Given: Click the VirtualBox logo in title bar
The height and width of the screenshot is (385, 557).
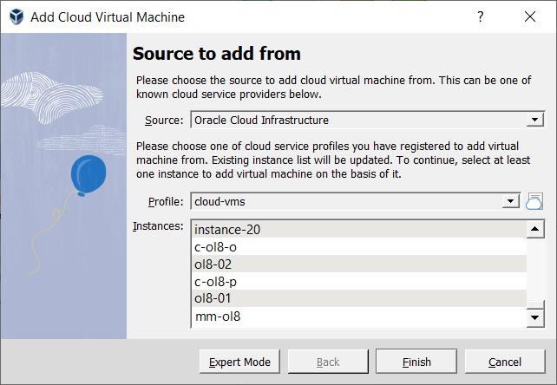Looking at the screenshot, I should [x=16, y=16].
